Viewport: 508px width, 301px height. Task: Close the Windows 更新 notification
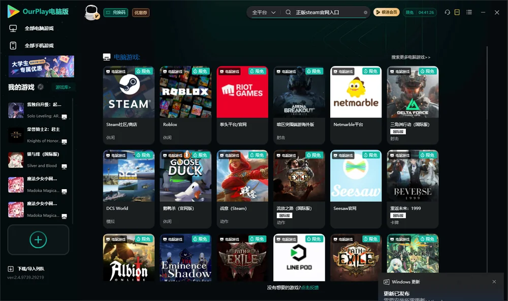click(494, 282)
